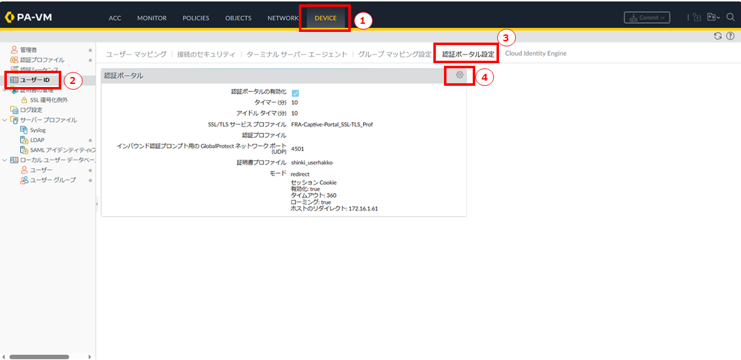Screen dimensions: 741x360
Task: Open 認証ポータル settings gear icon
Action: click(460, 75)
